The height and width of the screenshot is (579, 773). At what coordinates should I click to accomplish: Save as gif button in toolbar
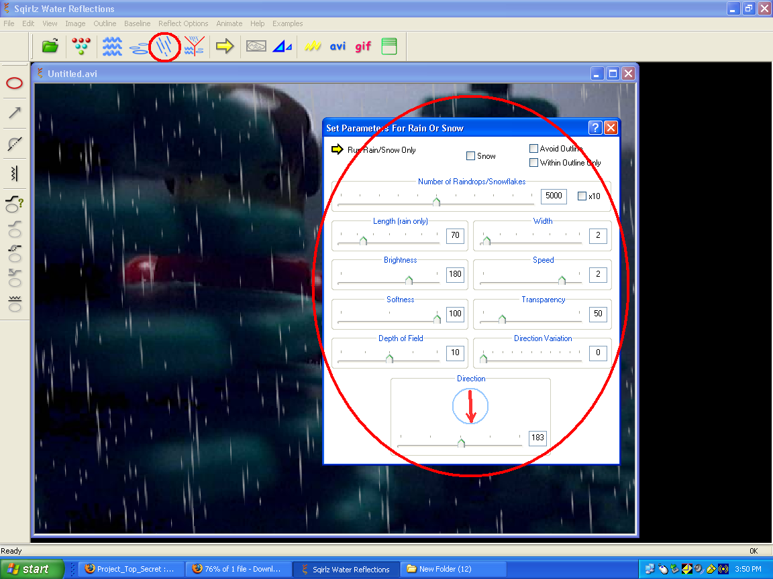(363, 46)
